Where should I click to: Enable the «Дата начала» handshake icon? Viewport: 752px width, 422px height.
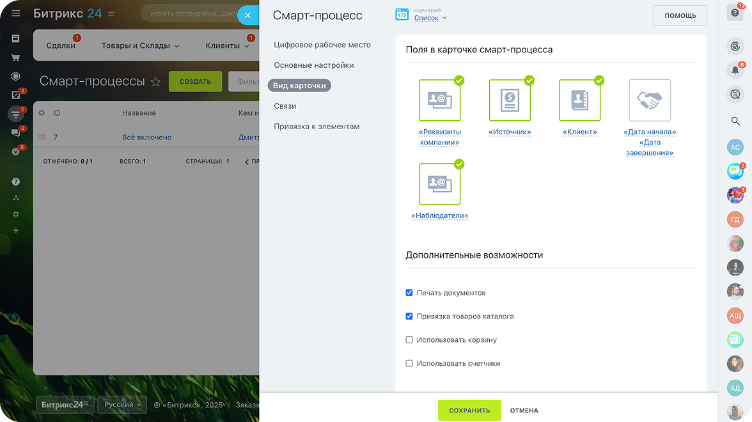[x=650, y=100]
